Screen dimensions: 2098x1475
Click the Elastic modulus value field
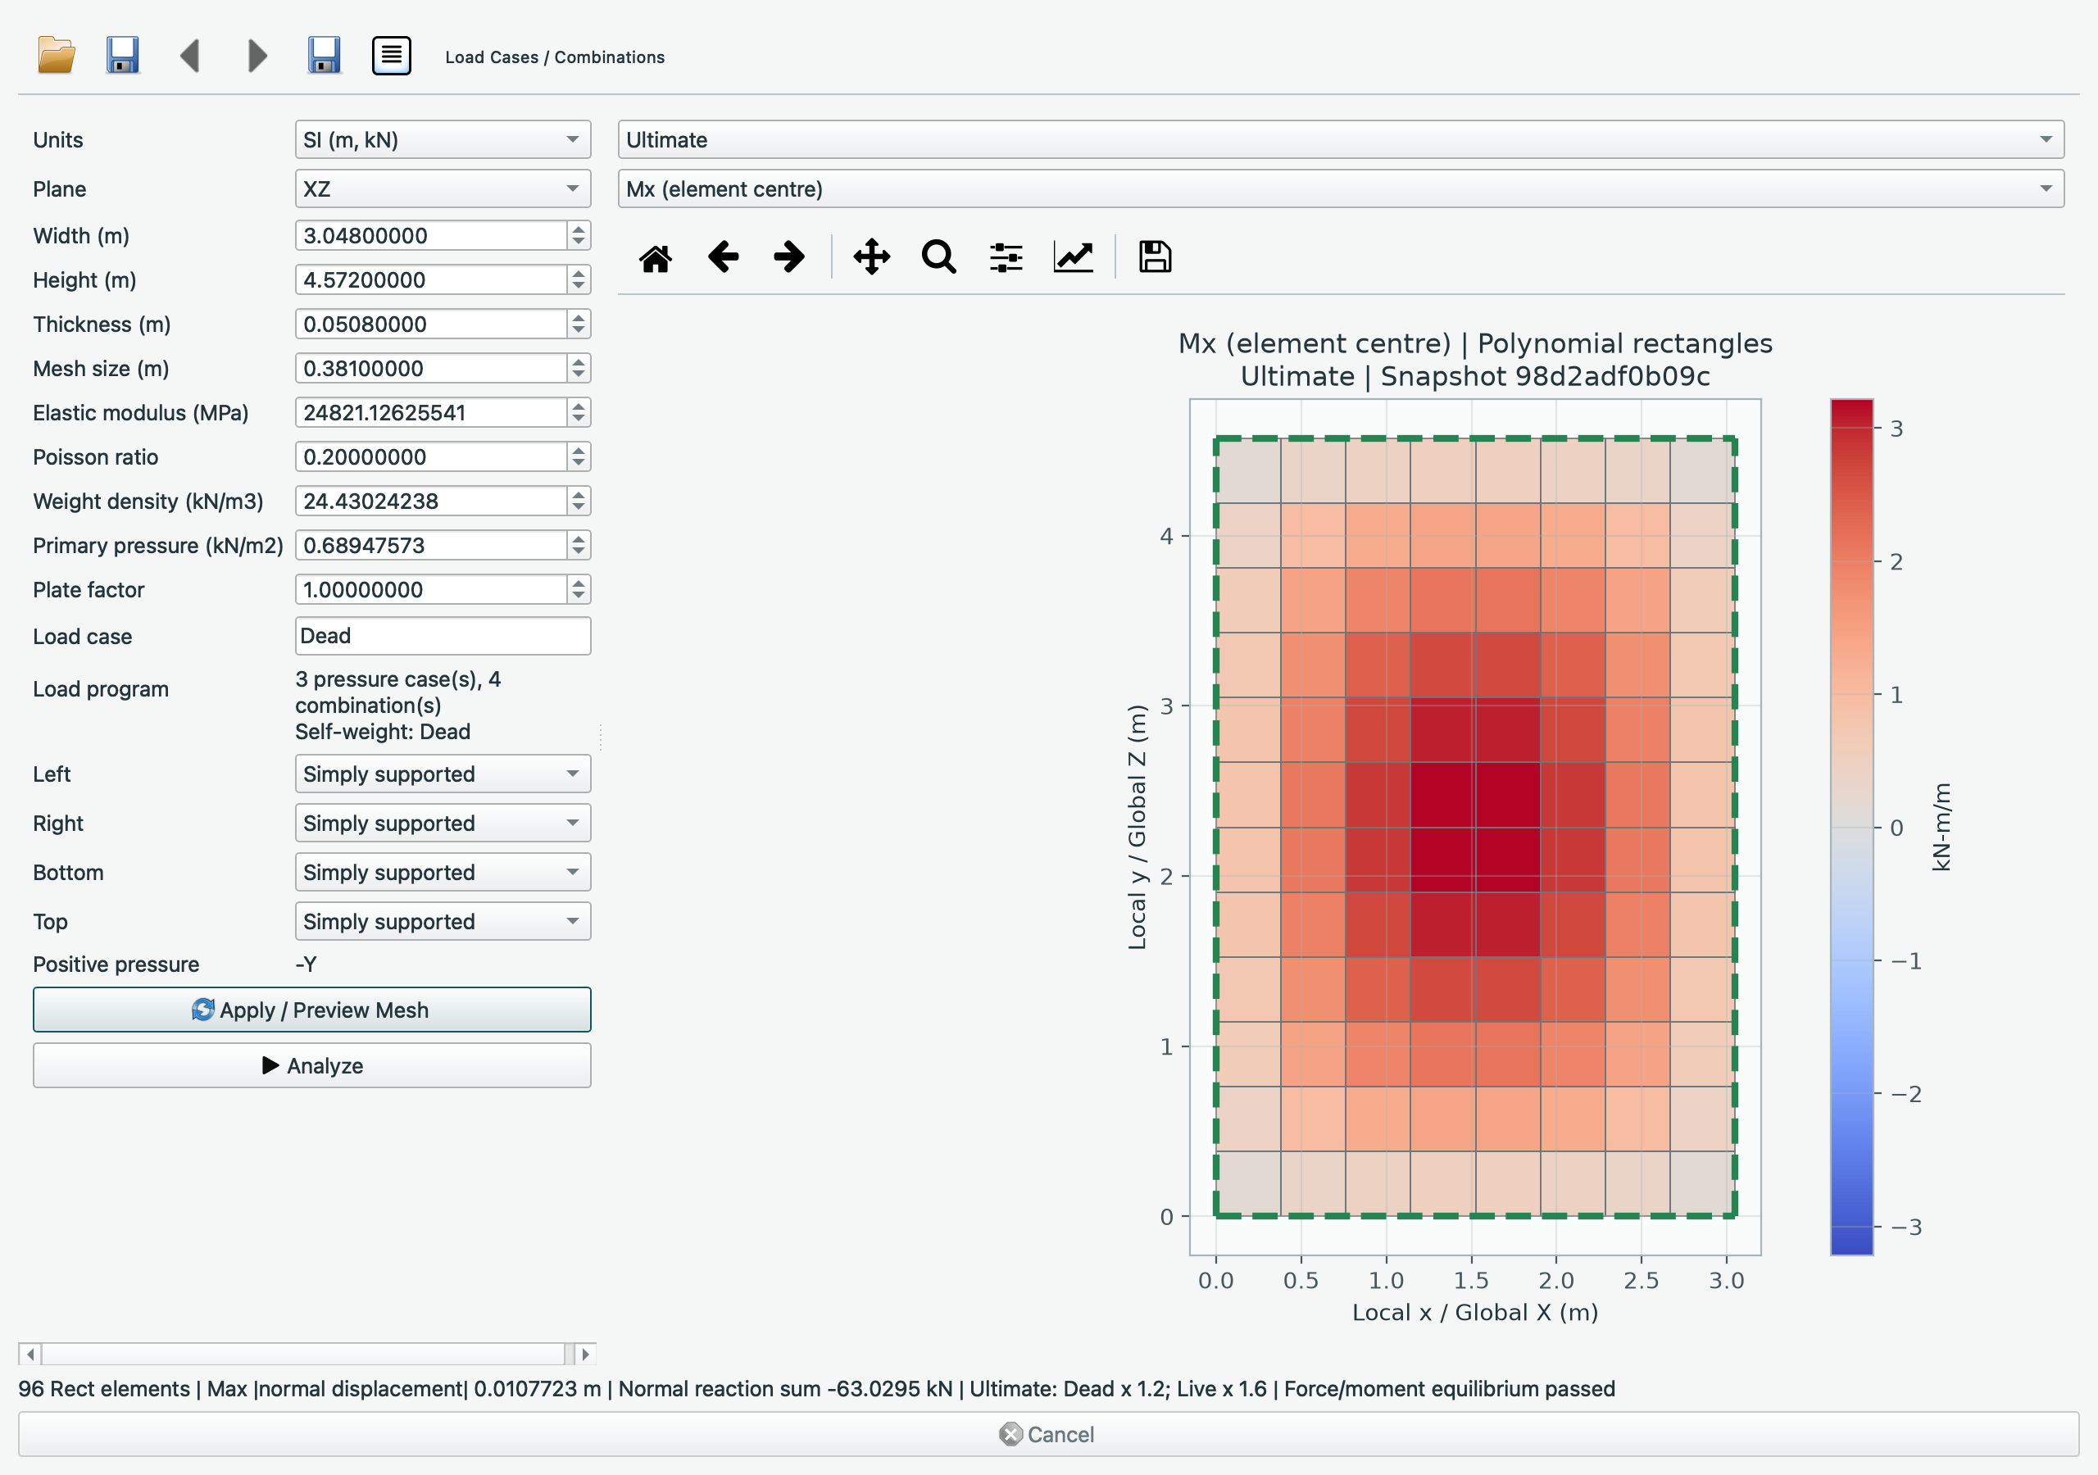click(x=431, y=413)
